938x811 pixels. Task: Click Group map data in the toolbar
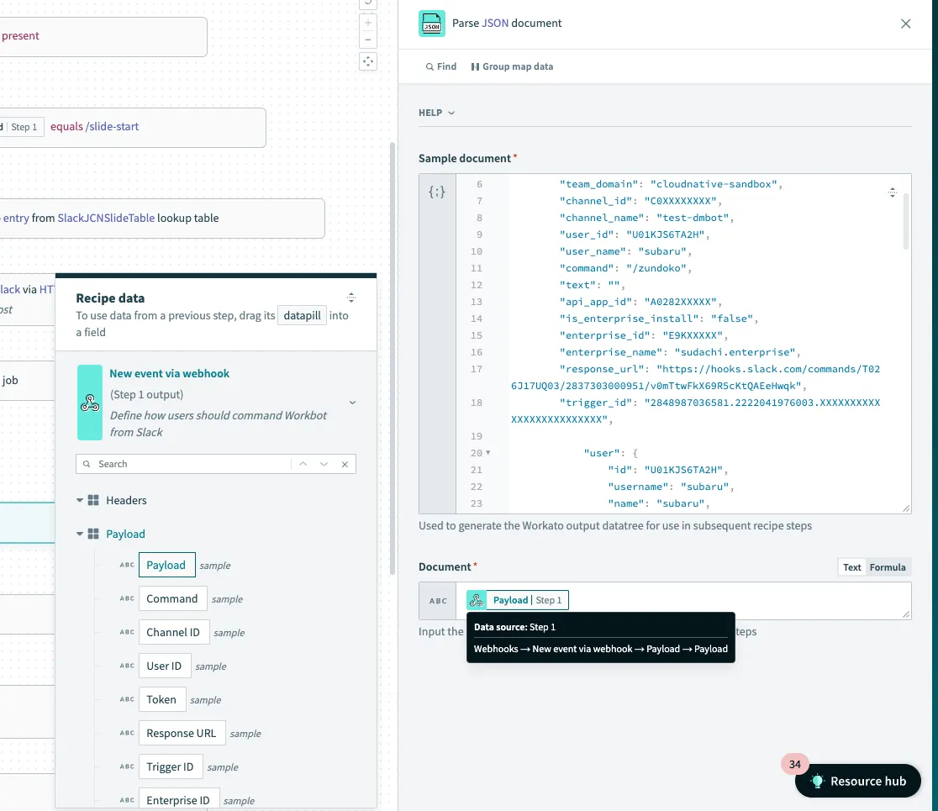click(512, 66)
